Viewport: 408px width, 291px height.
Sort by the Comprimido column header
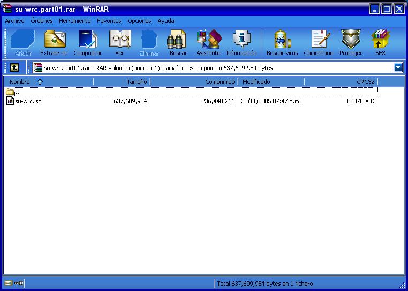click(x=194, y=82)
